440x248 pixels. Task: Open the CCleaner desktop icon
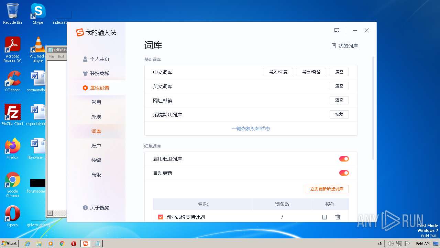point(12,81)
